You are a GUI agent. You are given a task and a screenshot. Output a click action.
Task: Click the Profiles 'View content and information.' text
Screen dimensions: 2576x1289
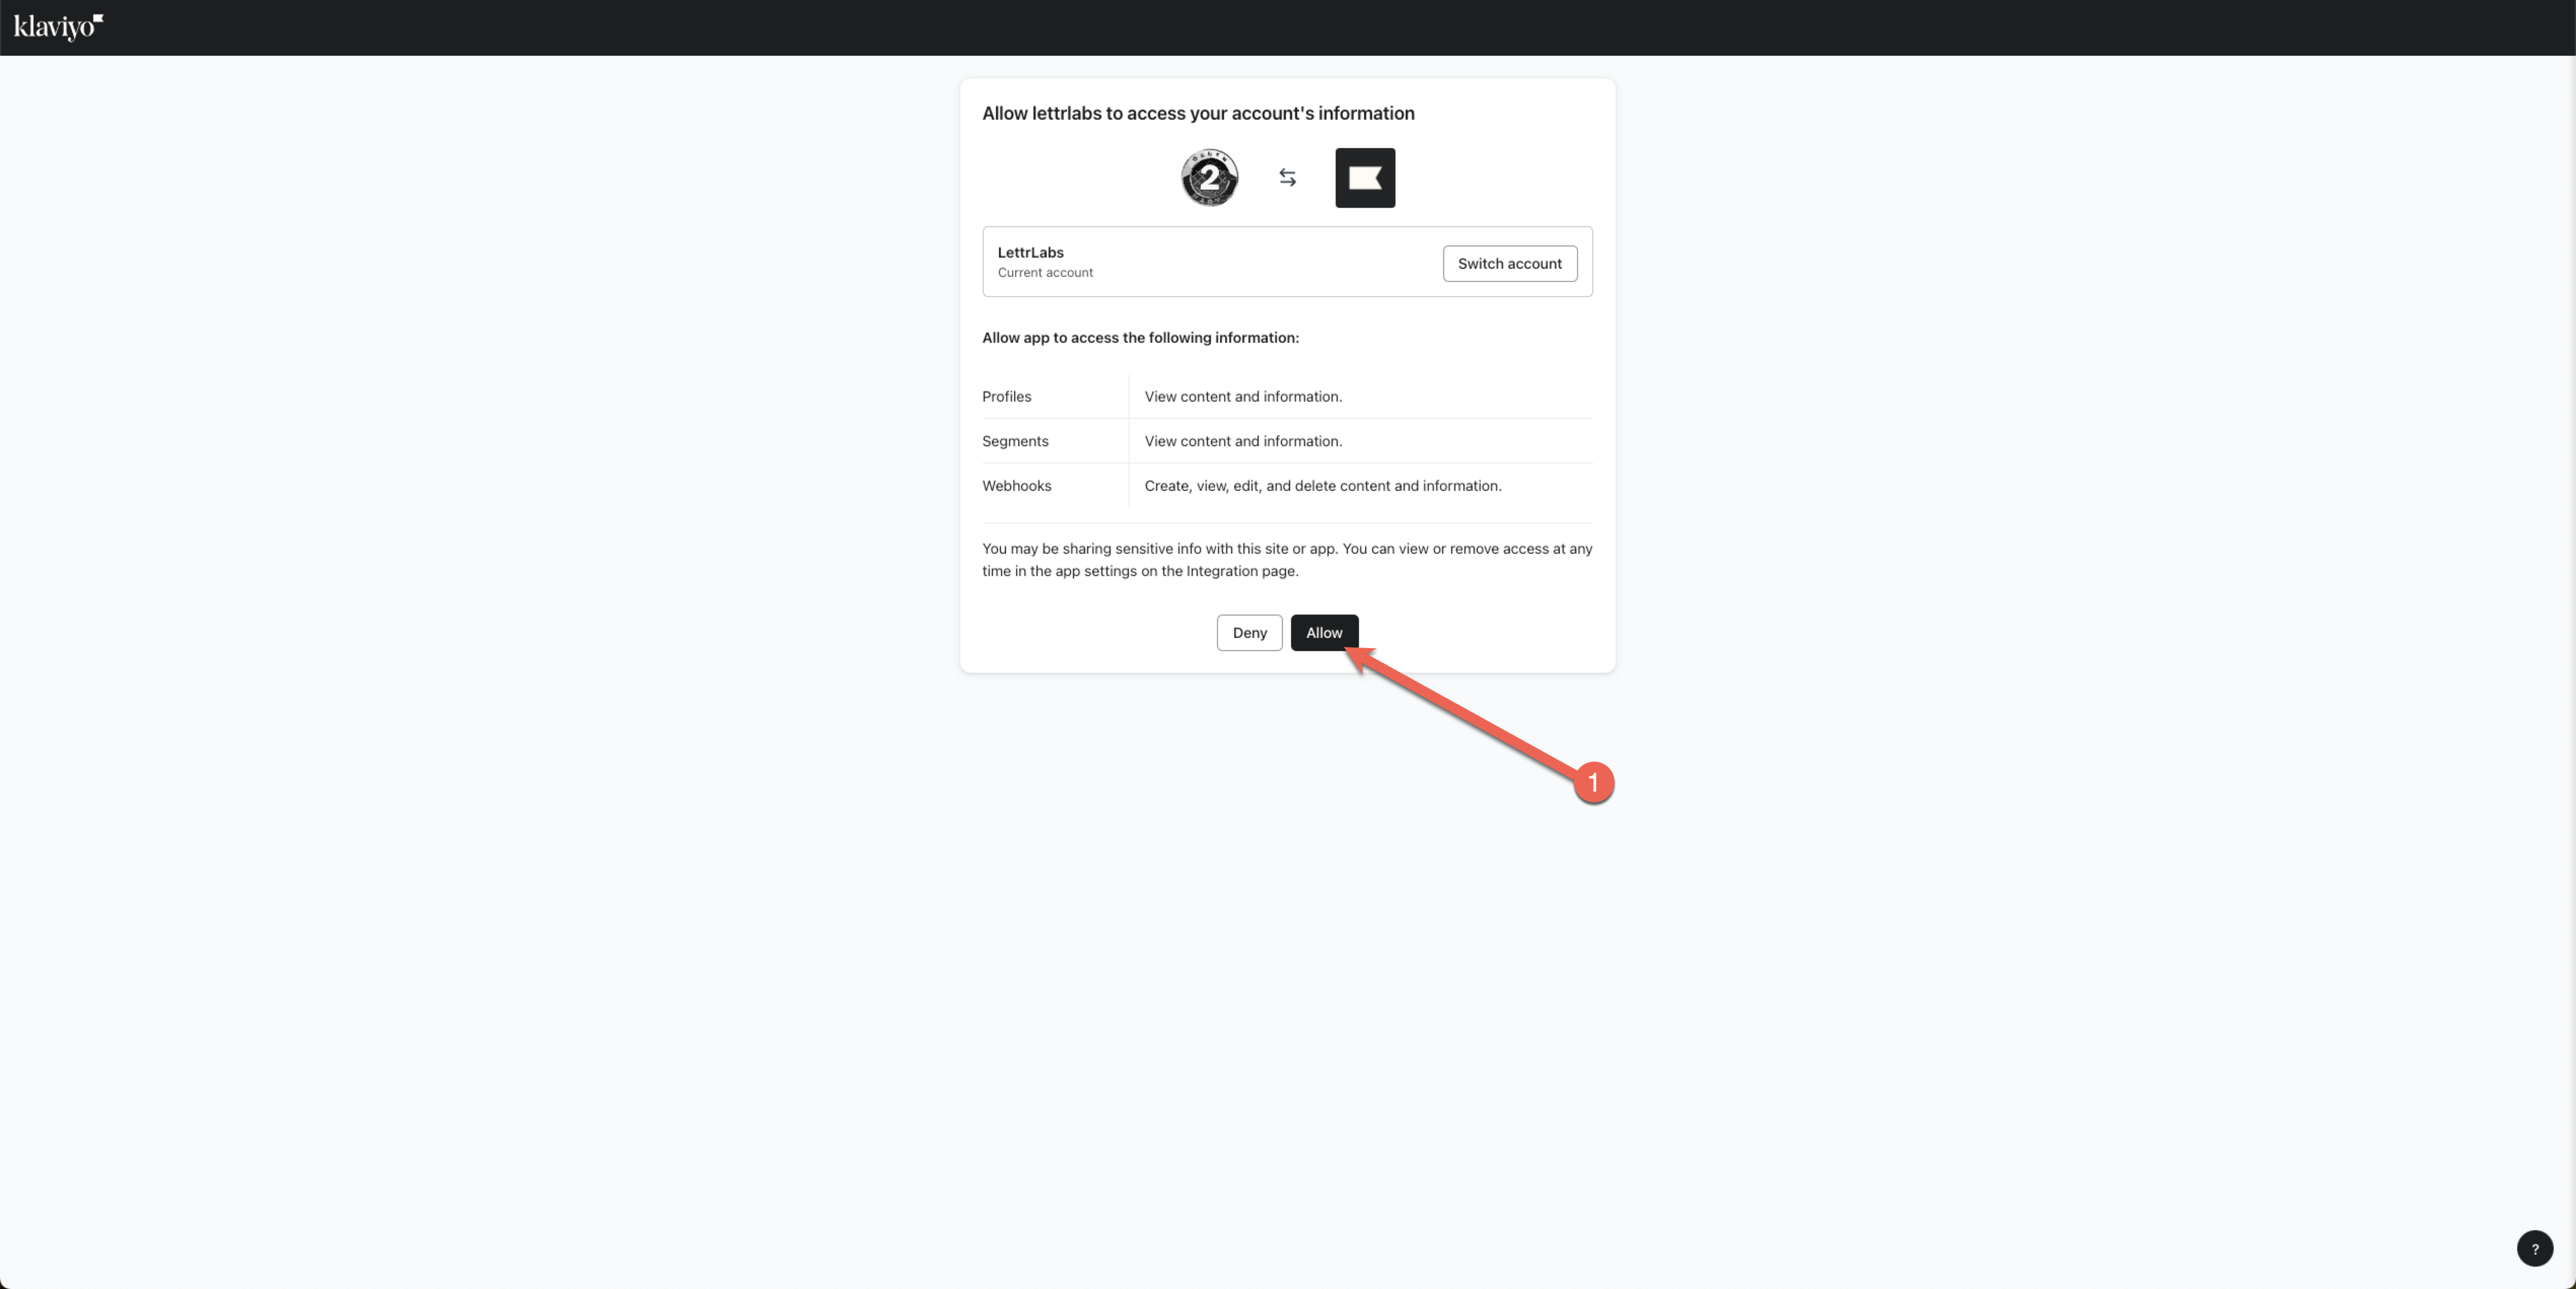coord(1243,396)
